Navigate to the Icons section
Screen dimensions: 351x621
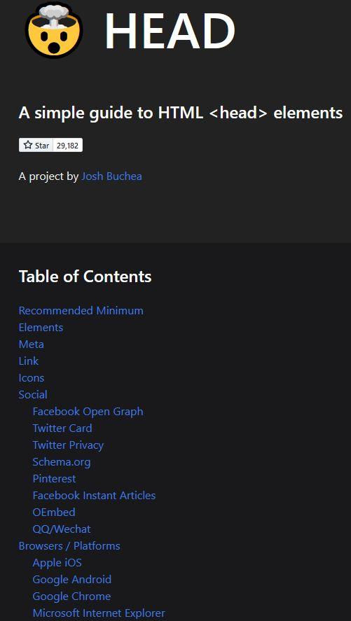pyautogui.click(x=32, y=378)
